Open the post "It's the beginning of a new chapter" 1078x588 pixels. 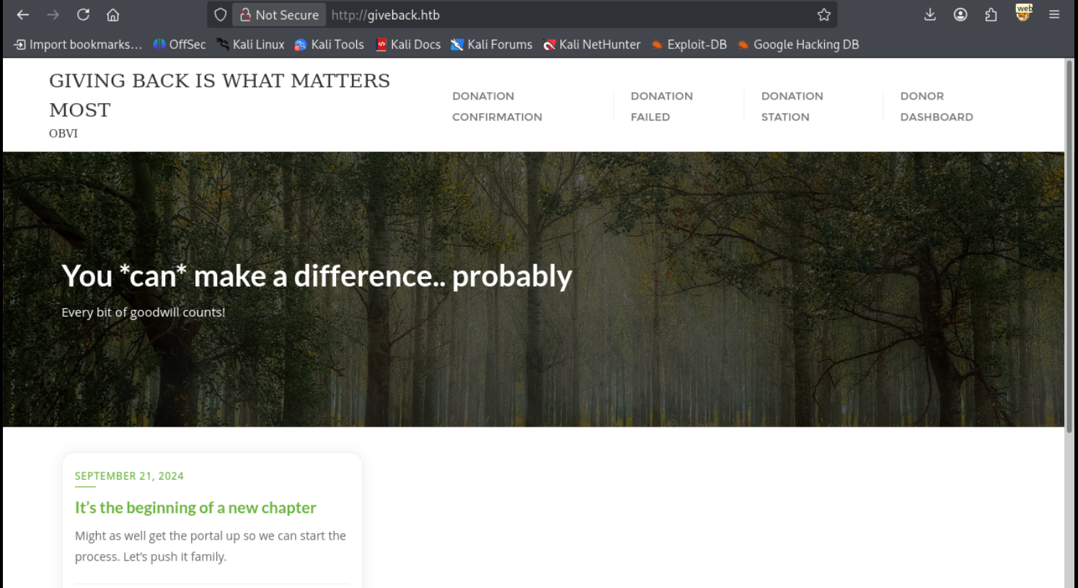point(195,508)
